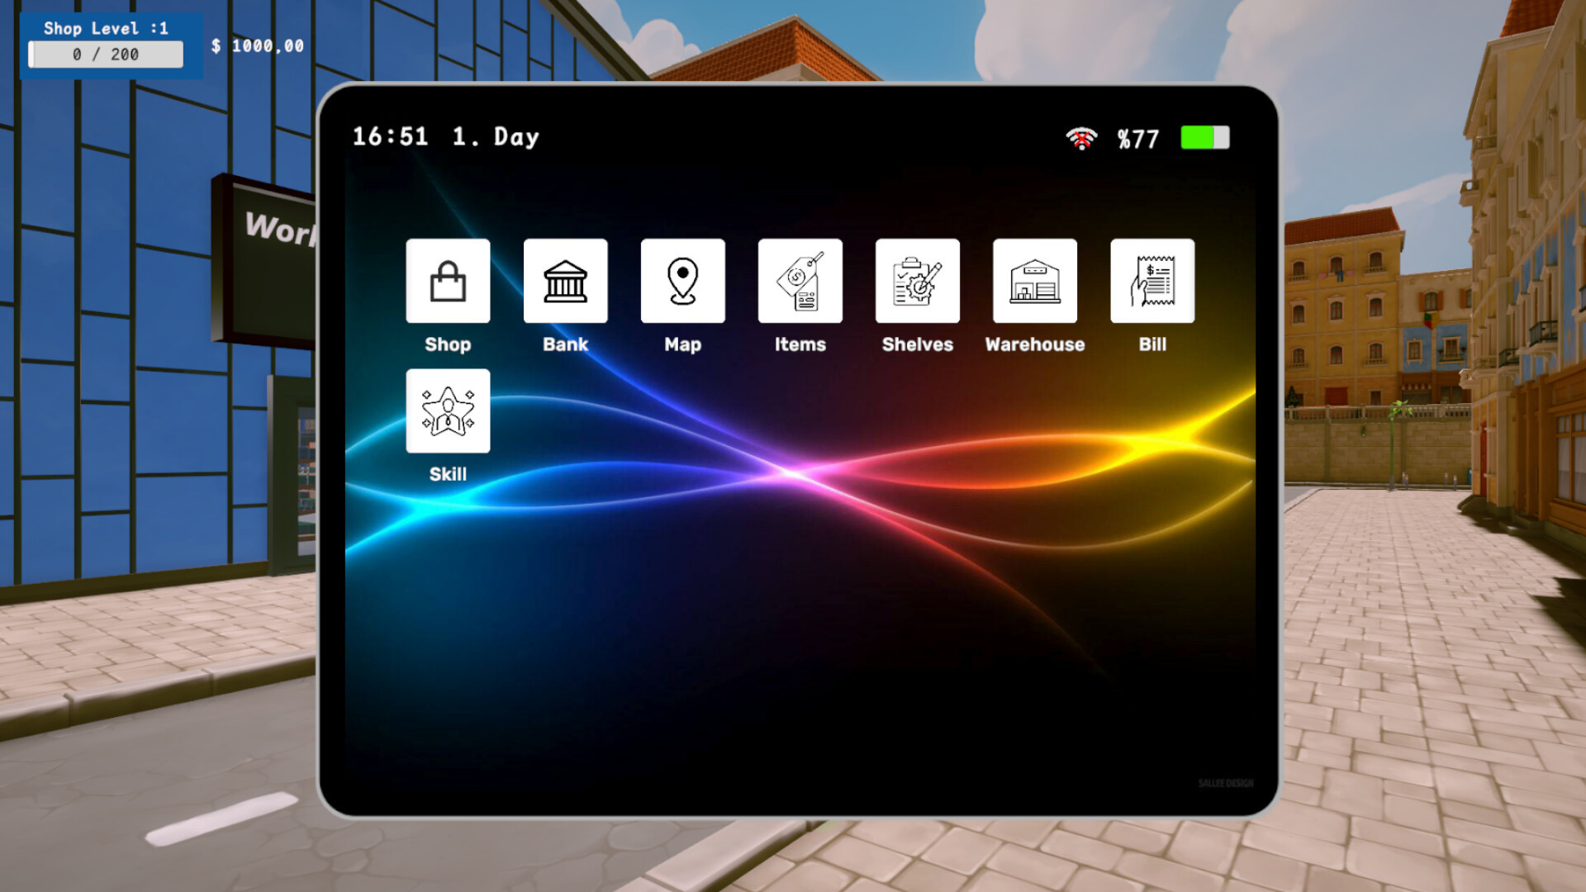The width and height of the screenshot is (1586, 892).
Task: Click the green battery indicator
Action: [x=1204, y=137]
